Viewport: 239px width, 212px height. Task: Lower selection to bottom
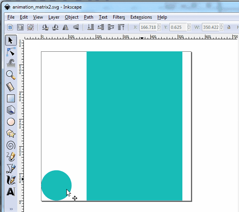[x=91, y=27]
